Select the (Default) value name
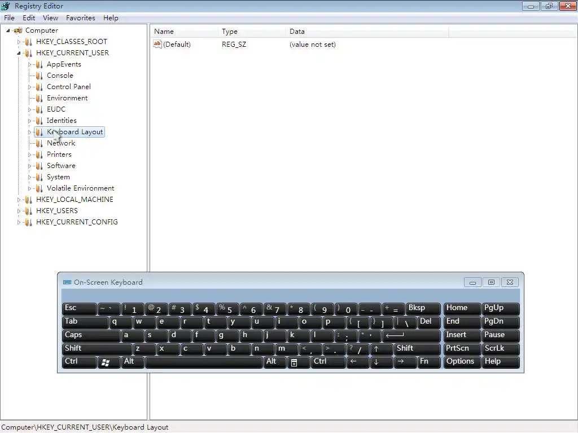578x433 pixels. pos(177,45)
